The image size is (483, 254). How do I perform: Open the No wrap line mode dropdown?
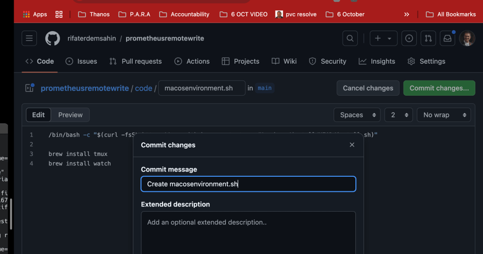point(444,115)
